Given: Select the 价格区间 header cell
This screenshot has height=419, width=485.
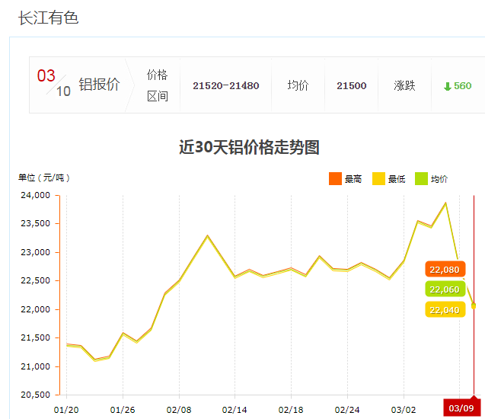Looking at the screenshot, I should 157,85.
